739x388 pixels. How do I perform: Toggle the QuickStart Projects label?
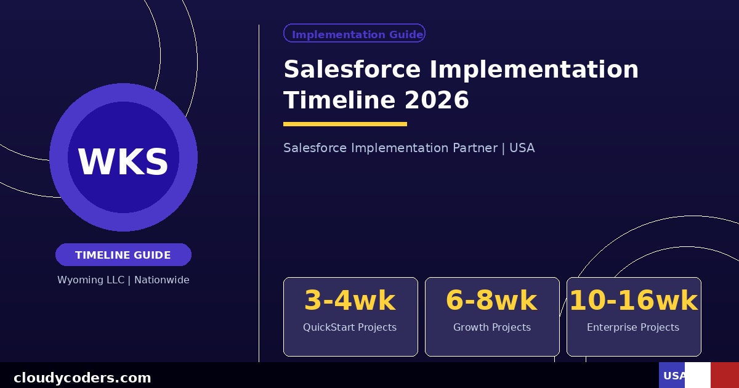(350, 327)
